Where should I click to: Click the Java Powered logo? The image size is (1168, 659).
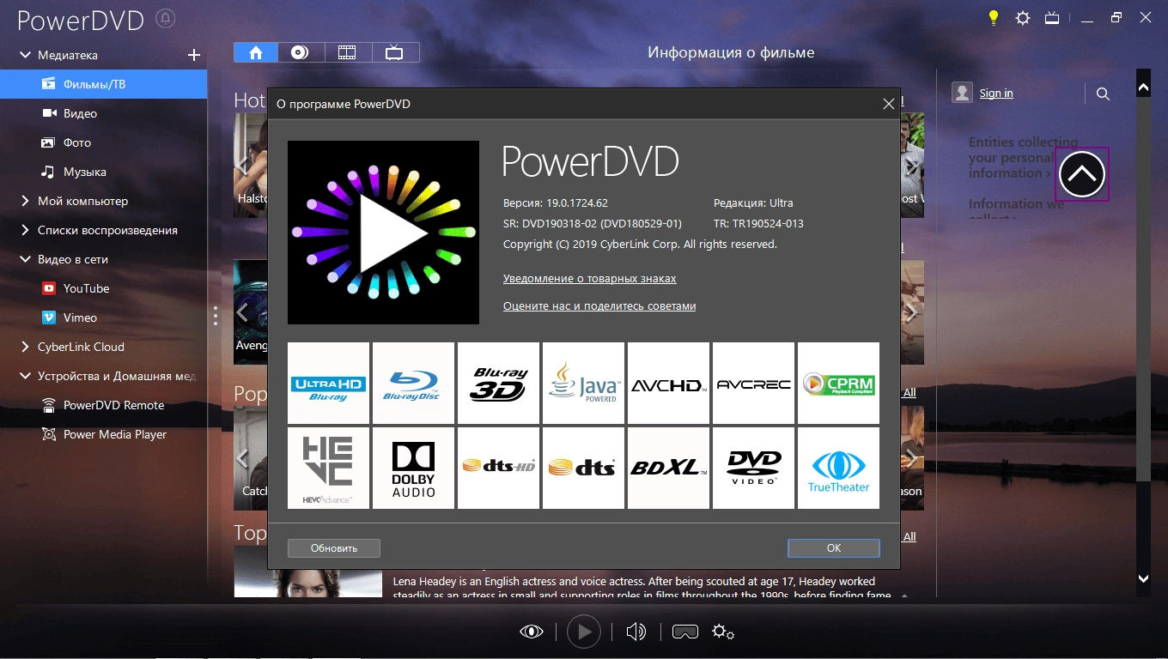click(583, 383)
